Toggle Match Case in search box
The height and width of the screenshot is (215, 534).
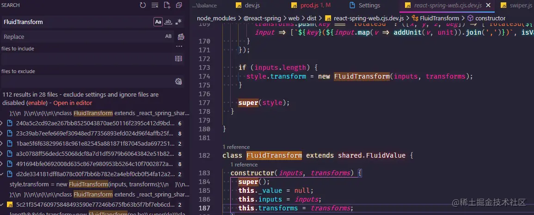(158, 22)
